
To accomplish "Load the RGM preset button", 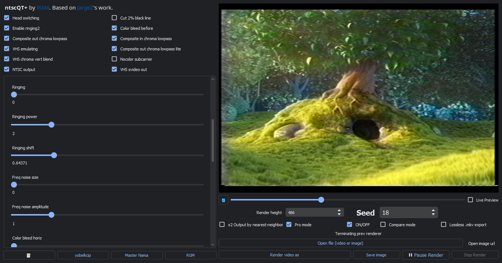I will (x=190, y=255).
